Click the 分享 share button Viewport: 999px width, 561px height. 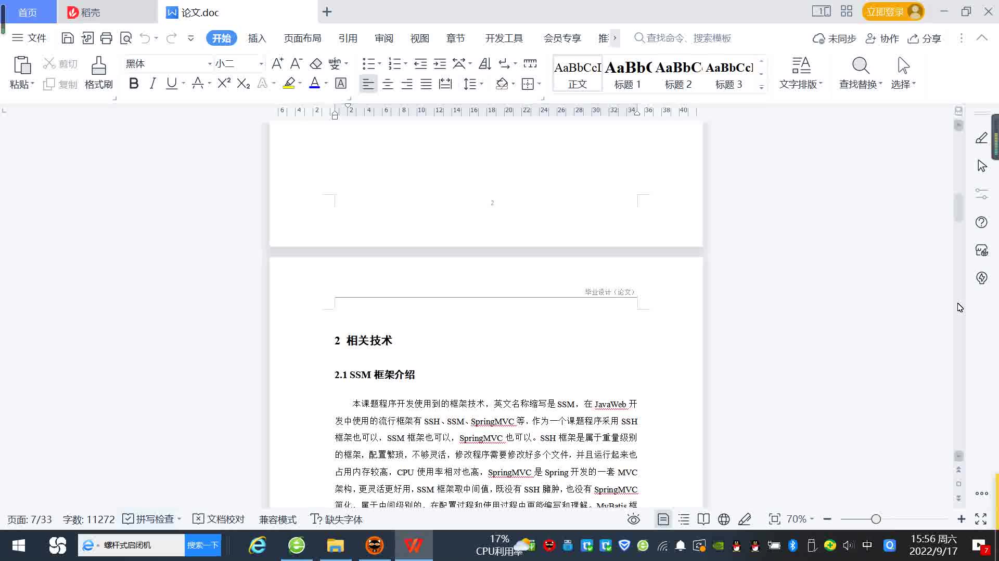click(925, 38)
